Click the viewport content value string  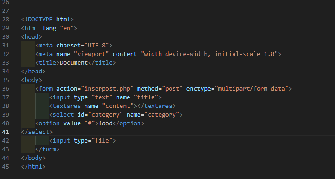click(x=209, y=54)
